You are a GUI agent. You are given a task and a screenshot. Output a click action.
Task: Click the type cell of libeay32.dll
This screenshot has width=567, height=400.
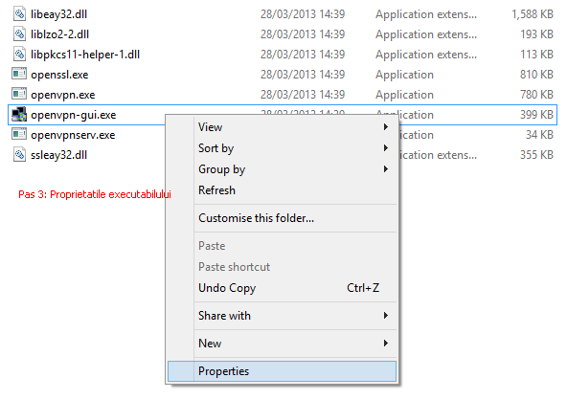pos(426,14)
